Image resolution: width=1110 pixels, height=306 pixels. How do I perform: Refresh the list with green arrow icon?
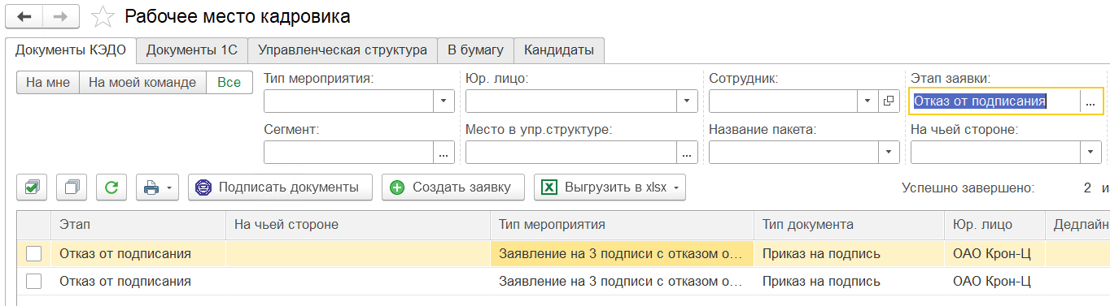(111, 187)
